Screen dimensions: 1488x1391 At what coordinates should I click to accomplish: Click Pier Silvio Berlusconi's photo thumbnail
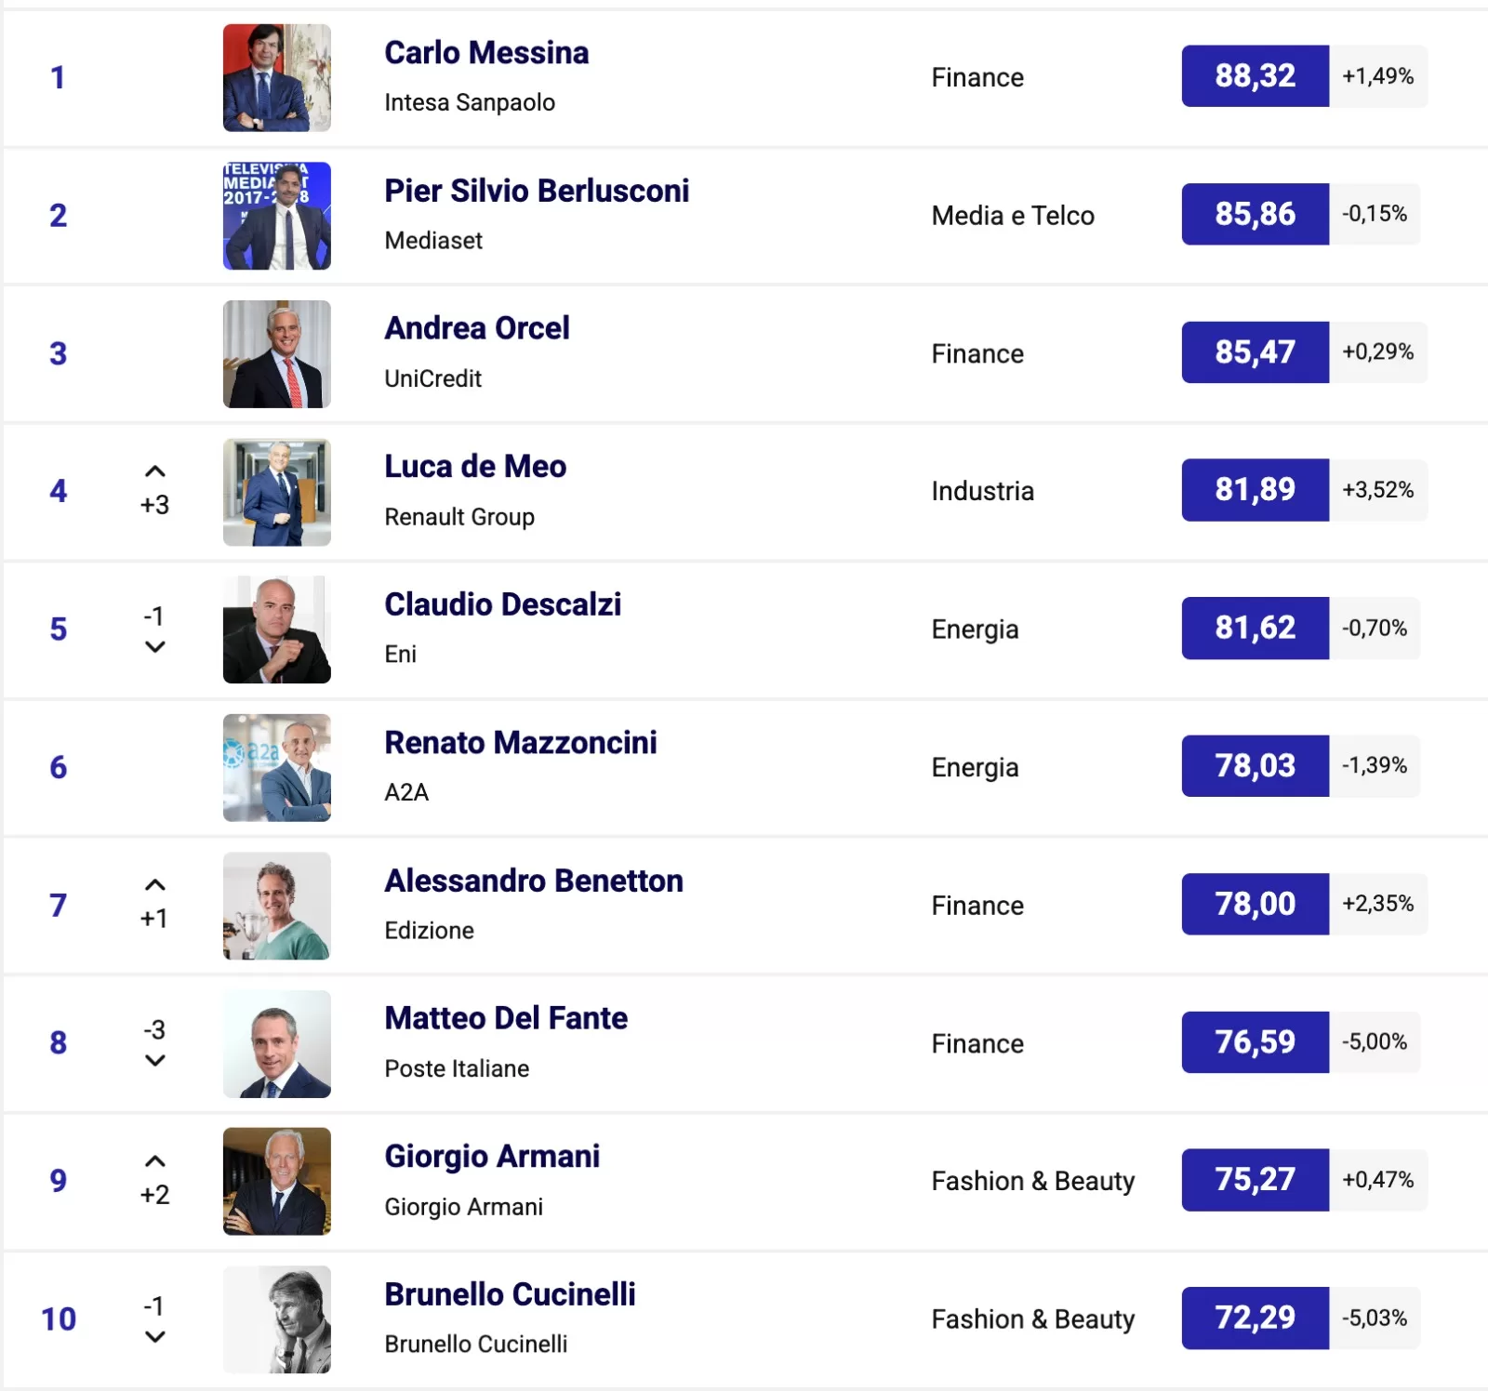(x=276, y=216)
